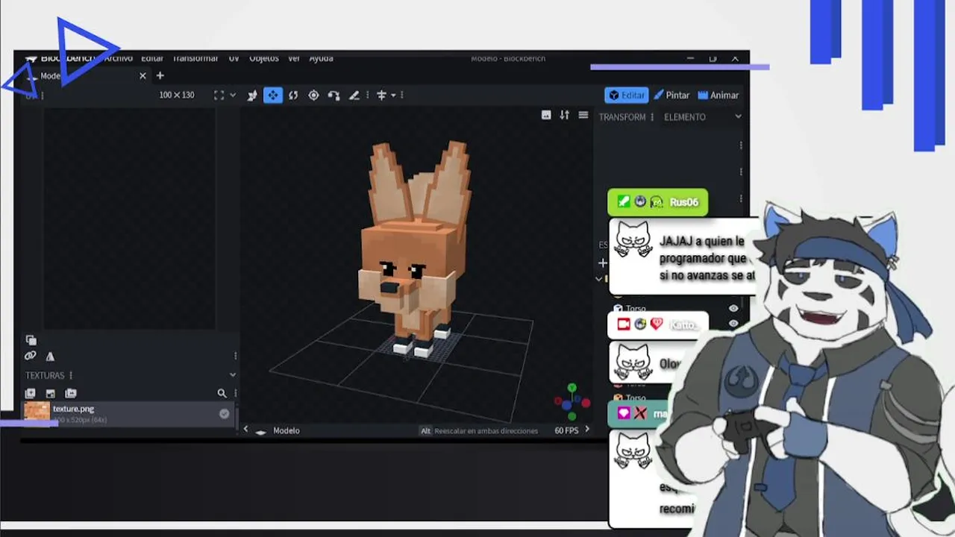
Task: Open the Editar menu in menu bar
Action: tap(152, 58)
